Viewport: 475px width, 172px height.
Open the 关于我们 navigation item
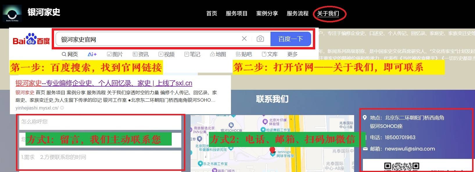coord(328,13)
